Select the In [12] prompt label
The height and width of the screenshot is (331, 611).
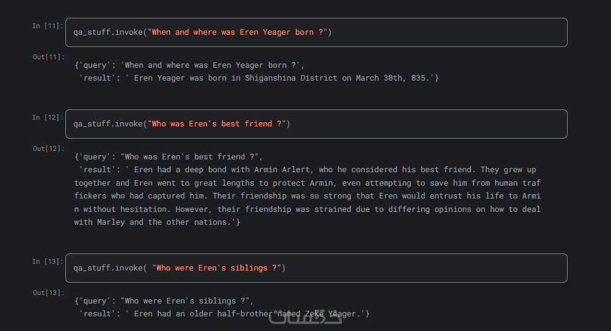(48, 117)
